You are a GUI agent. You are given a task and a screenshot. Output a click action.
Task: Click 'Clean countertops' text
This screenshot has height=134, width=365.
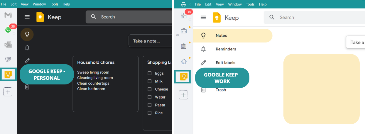[93, 83]
